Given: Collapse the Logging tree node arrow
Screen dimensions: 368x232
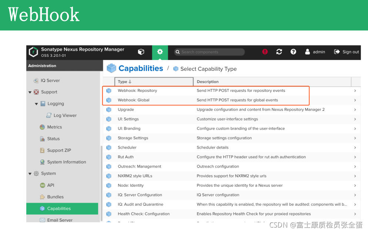Looking at the screenshot, I should (36, 104).
